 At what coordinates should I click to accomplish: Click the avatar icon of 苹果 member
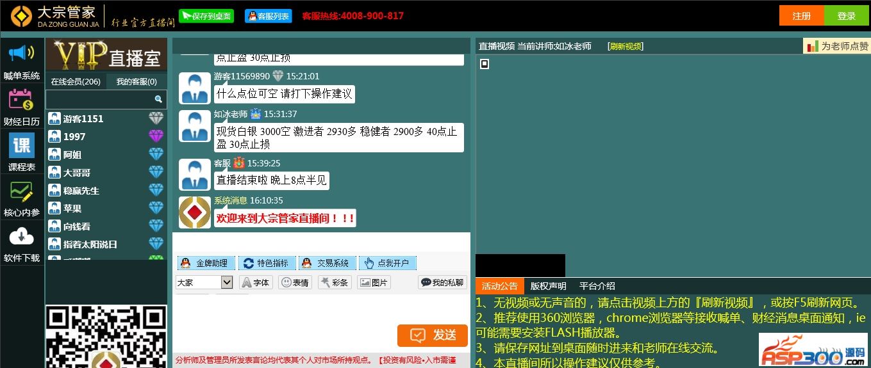point(54,208)
